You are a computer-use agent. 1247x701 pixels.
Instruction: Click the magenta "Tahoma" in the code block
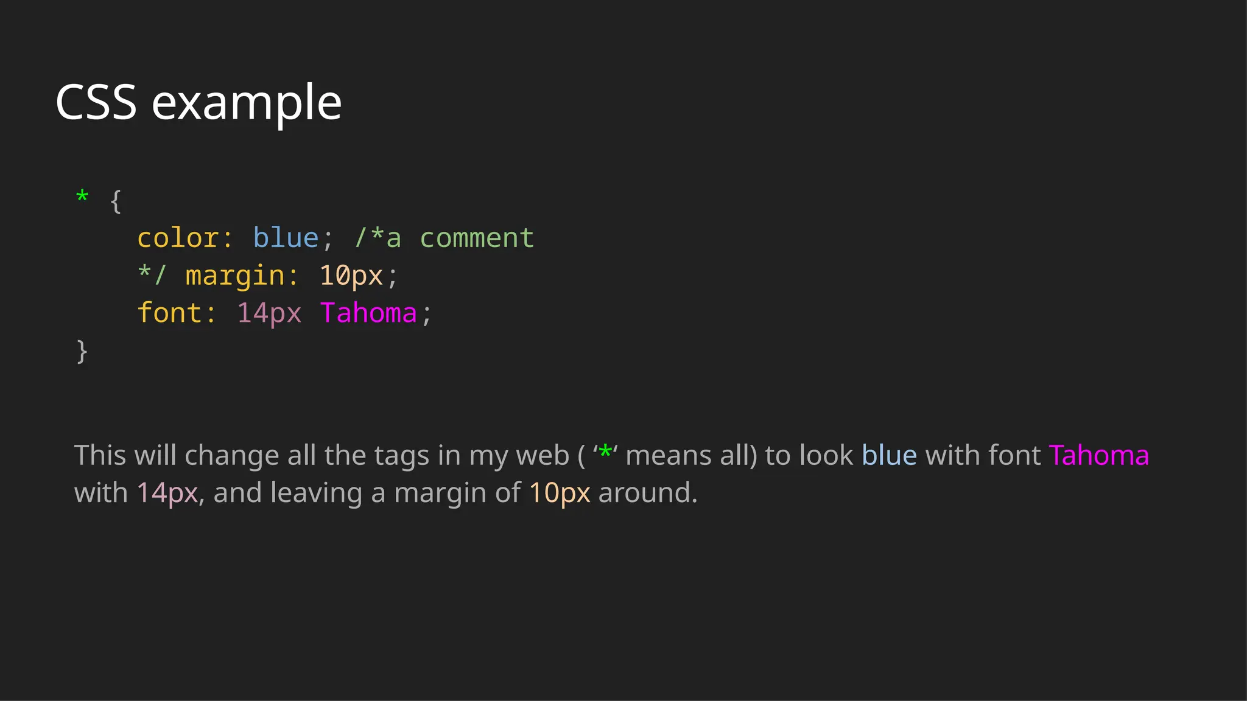(x=368, y=313)
